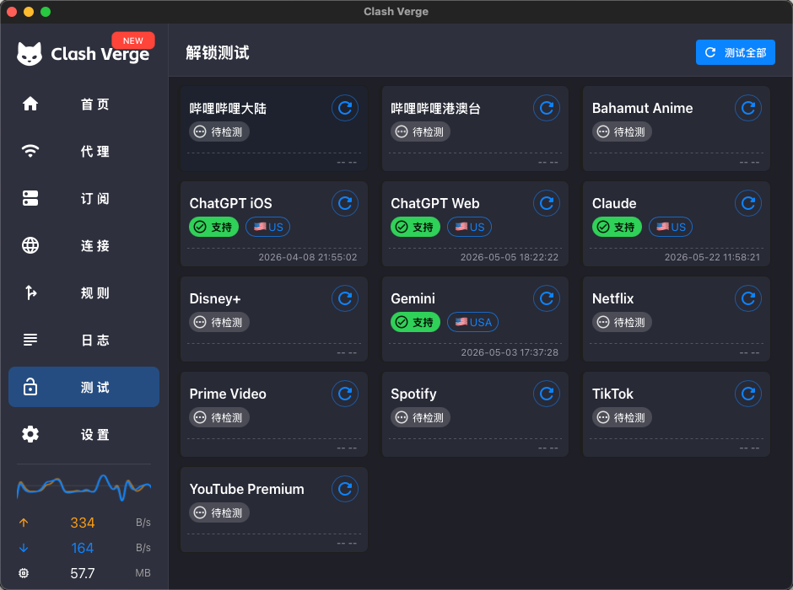This screenshot has width=793, height=590.
Task: Click timestamp 2026-05-05 18:22:22
Action: click(510, 257)
